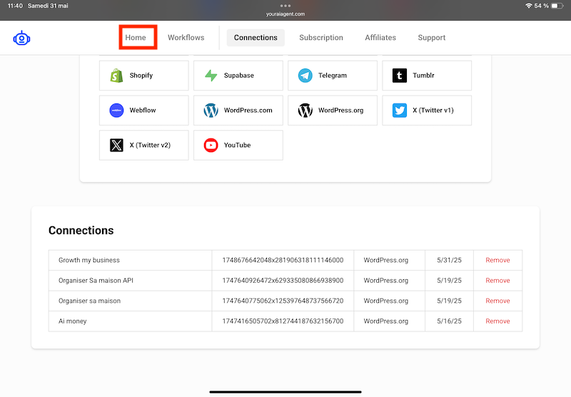Click the Growth my business name cell
Viewport: 571px width, 397px height.
click(x=130, y=260)
